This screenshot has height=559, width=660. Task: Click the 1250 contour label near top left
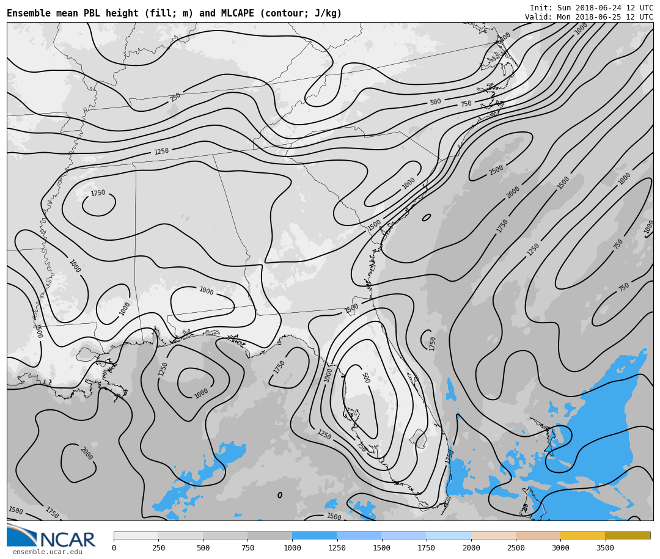(161, 152)
